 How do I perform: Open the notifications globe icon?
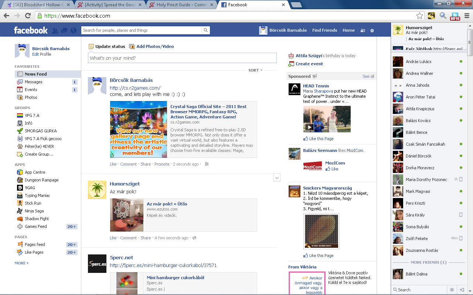(73, 31)
